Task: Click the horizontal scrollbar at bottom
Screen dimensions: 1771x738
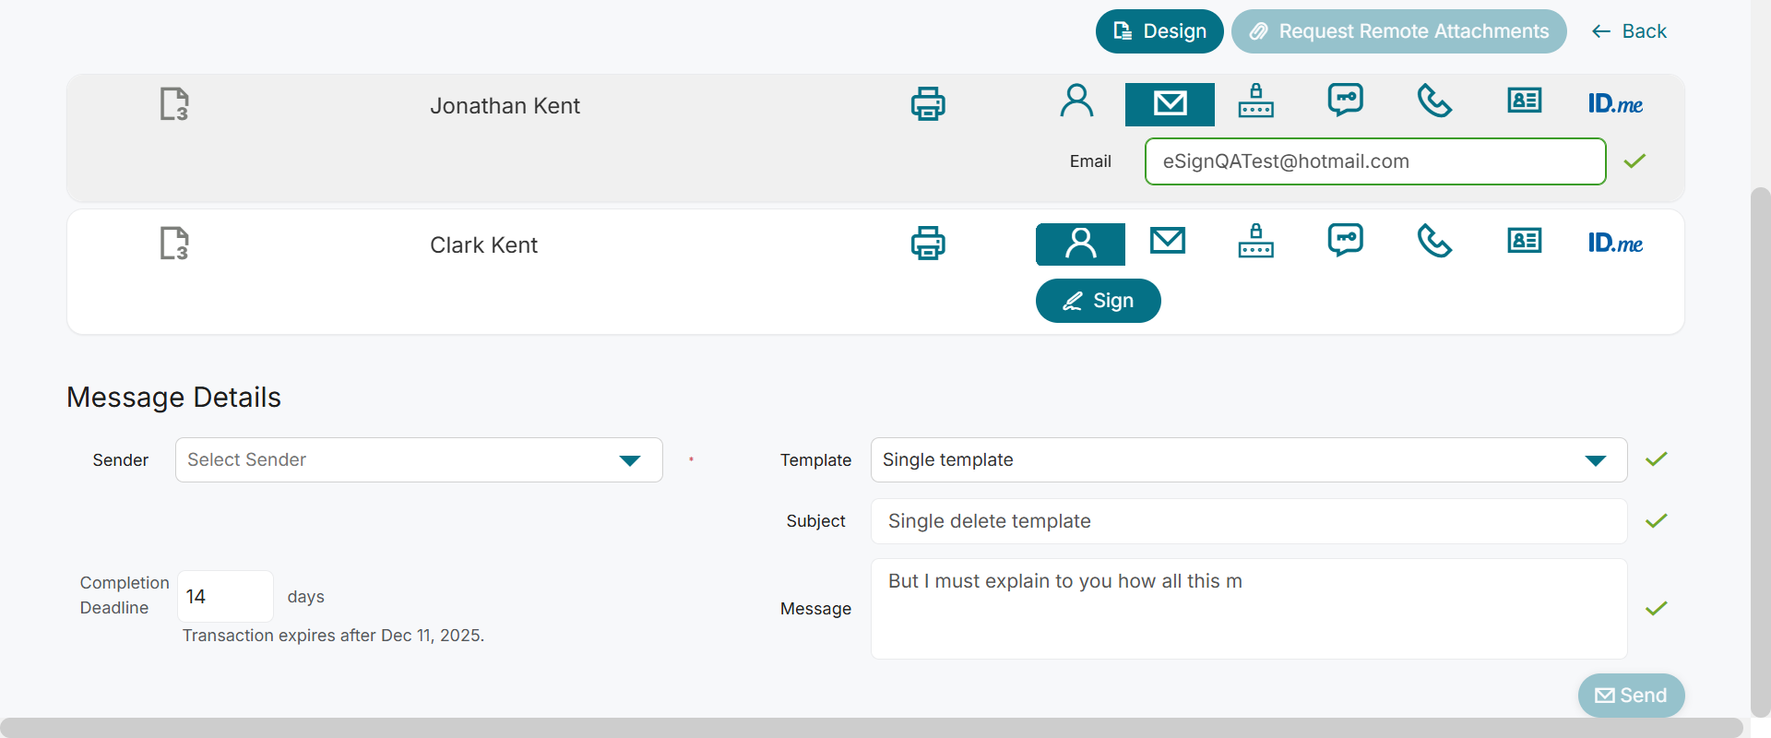Action: click(x=871, y=727)
